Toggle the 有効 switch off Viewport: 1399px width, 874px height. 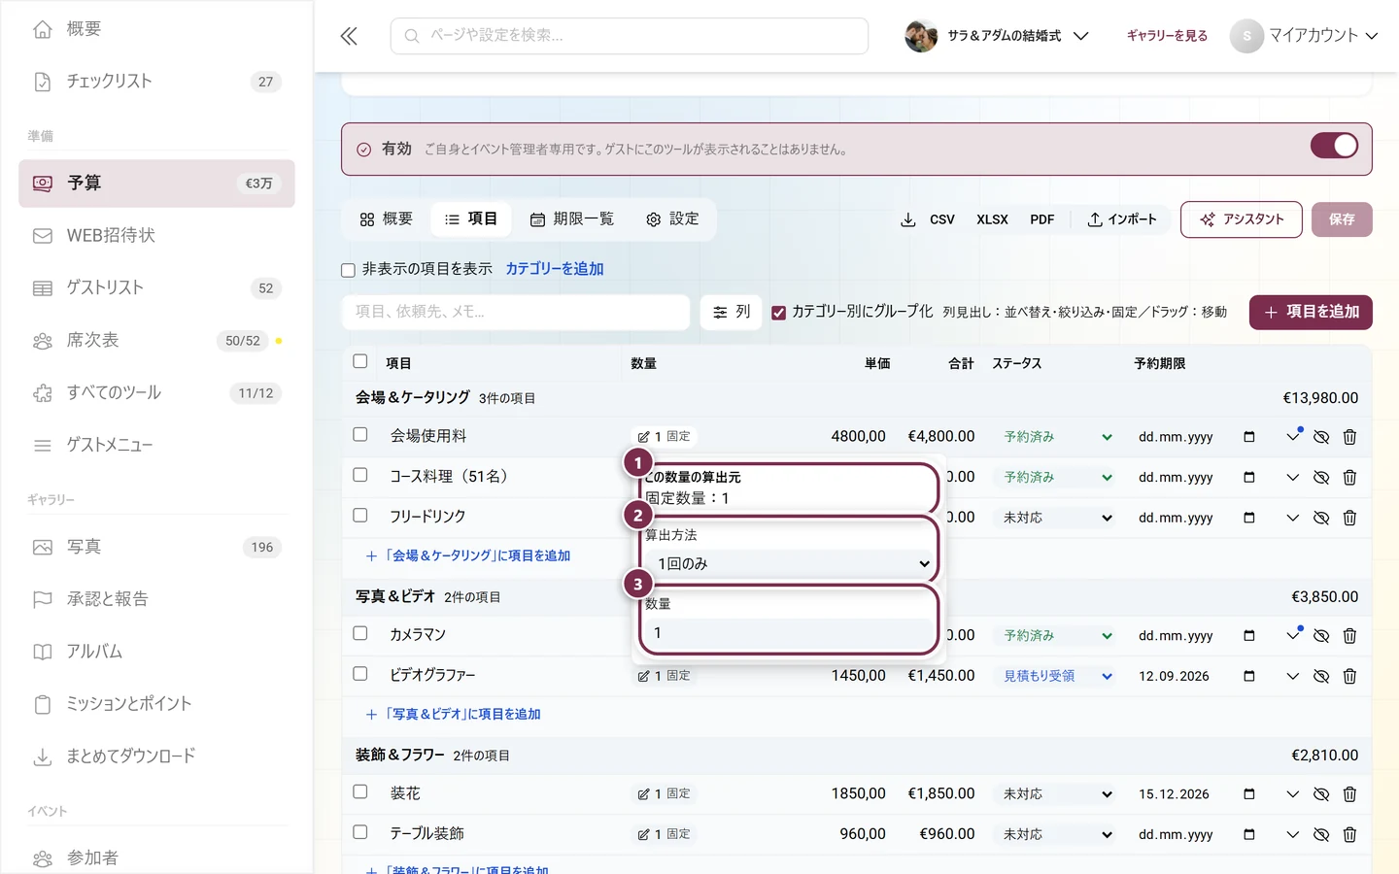pyautogui.click(x=1334, y=146)
